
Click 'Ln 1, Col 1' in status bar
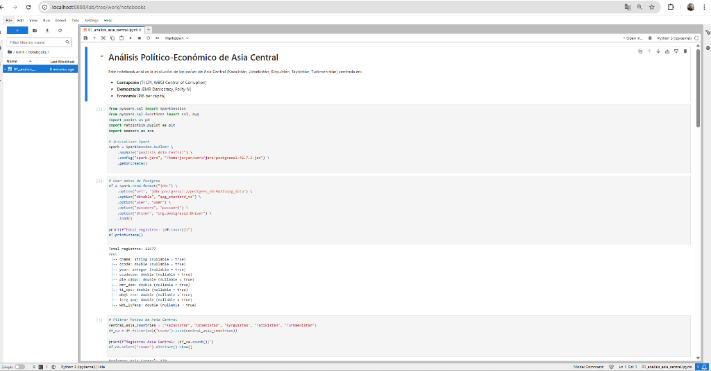click(628, 366)
